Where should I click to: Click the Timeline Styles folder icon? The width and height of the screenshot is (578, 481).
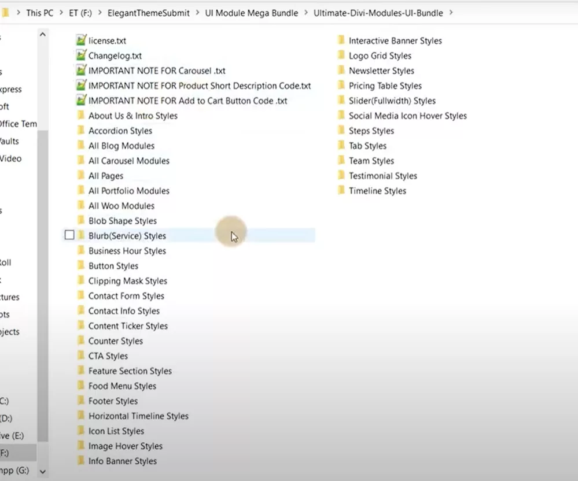(x=341, y=190)
